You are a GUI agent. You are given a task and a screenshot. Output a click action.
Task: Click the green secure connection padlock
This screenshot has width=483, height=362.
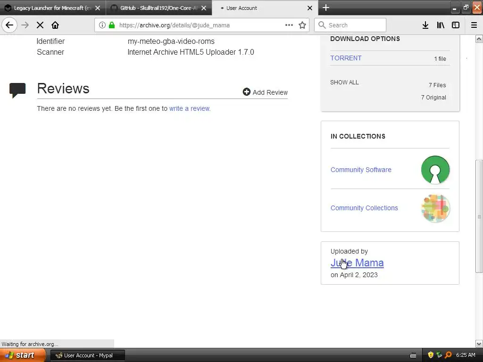[x=112, y=25]
